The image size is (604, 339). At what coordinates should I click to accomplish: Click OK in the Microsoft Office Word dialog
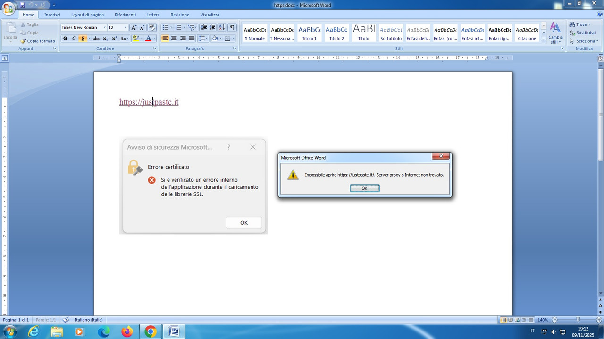click(364, 188)
